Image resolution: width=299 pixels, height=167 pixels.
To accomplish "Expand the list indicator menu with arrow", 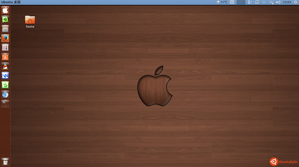I will coord(250,2).
